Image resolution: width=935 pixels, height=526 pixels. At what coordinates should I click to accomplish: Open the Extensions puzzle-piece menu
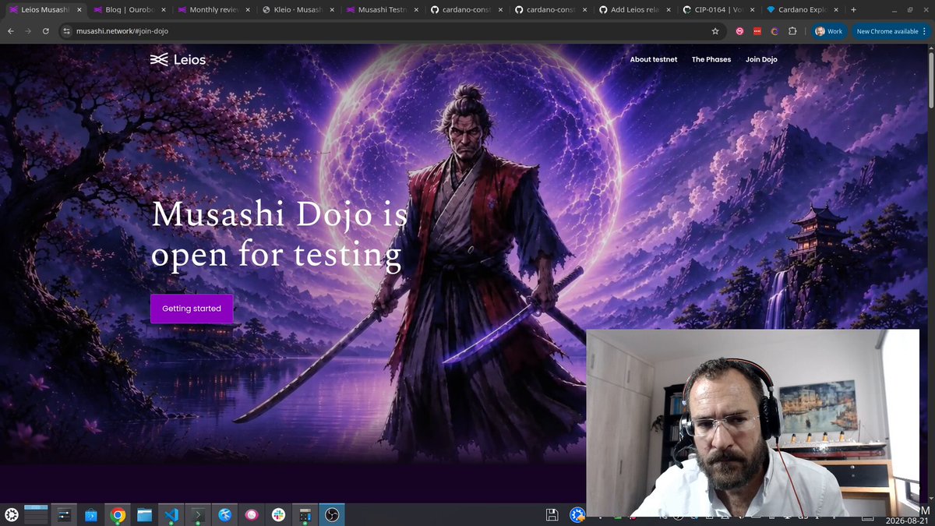pos(792,31)
